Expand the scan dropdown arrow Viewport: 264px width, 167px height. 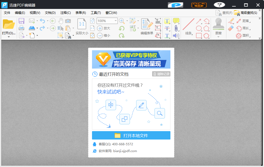coord(37,28)
